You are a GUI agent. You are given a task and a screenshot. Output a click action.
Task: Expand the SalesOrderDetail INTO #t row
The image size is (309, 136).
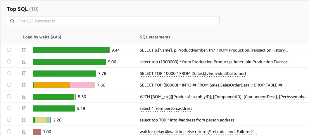click(x=25, y=85)
